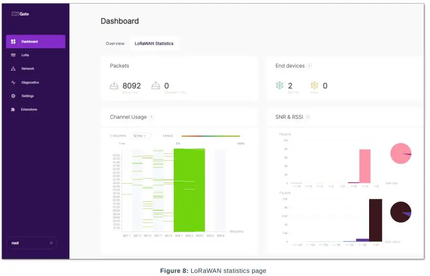Click the SNR & RSSI card title

click(x=289, y=117)
